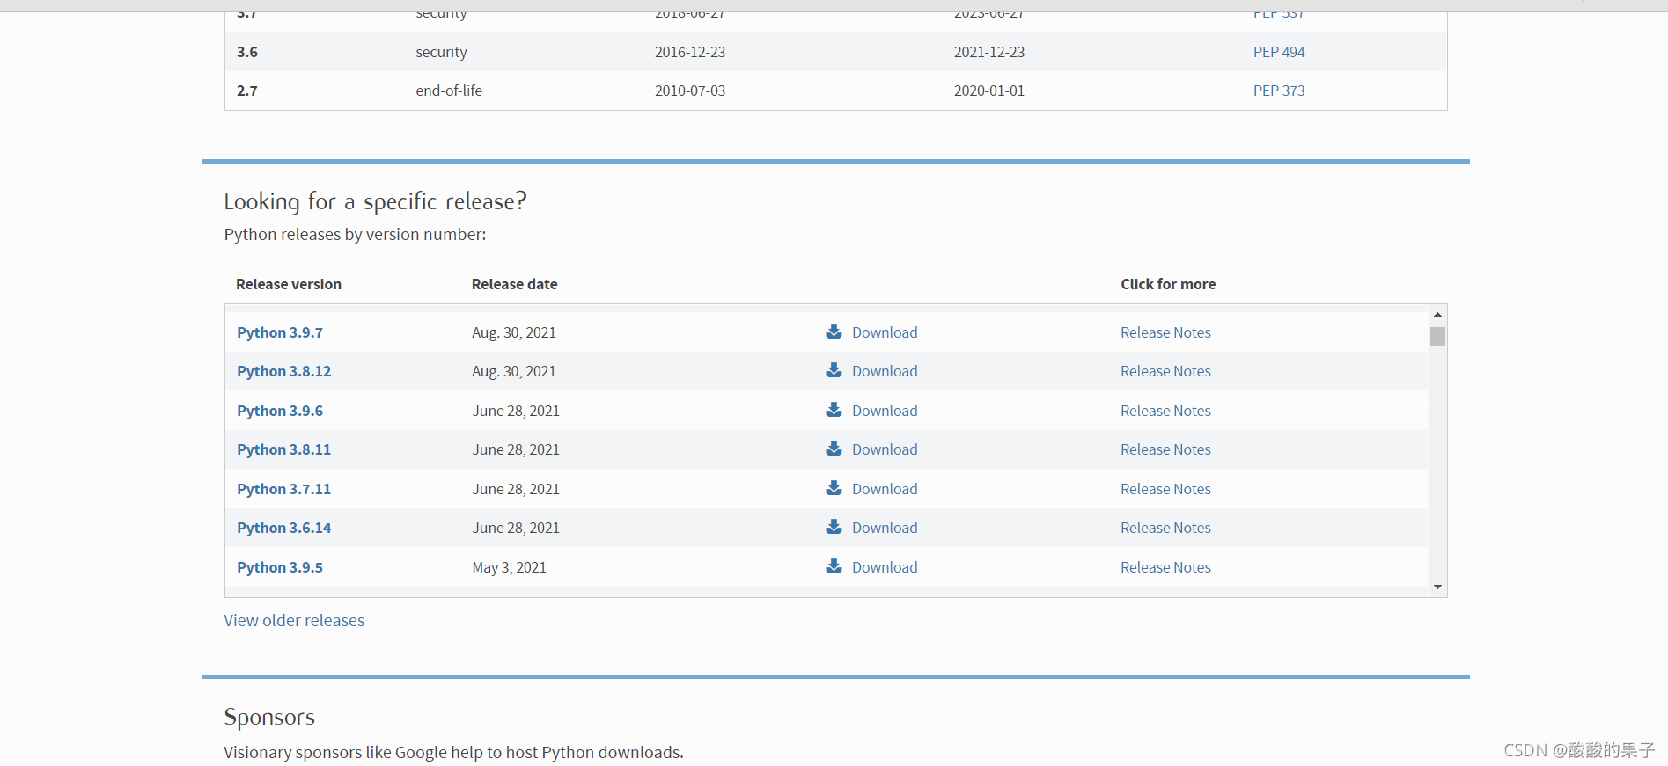Open View older releases link
The image size is (1668, 766).
coord(294,620)
